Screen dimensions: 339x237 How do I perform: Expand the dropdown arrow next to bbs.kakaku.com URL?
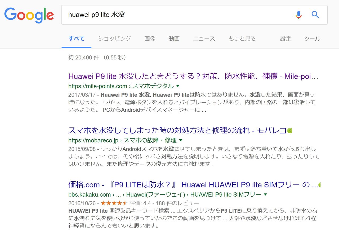pyautogui.click(x=265, y=195)
